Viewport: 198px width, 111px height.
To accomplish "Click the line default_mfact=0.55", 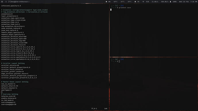I will pos(9,86).
